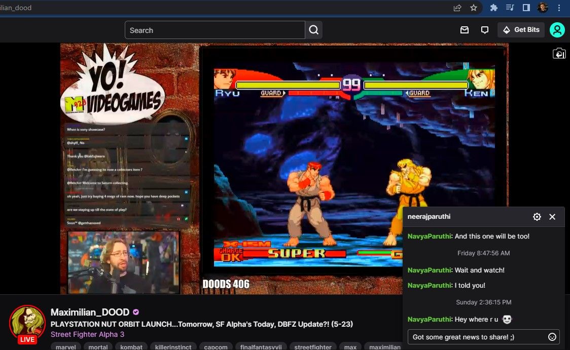Viewport: 570px width, 350px height.
Task: Click the Sunday 2:36:15 PM timestamp
Action: [x=483, y=302]
